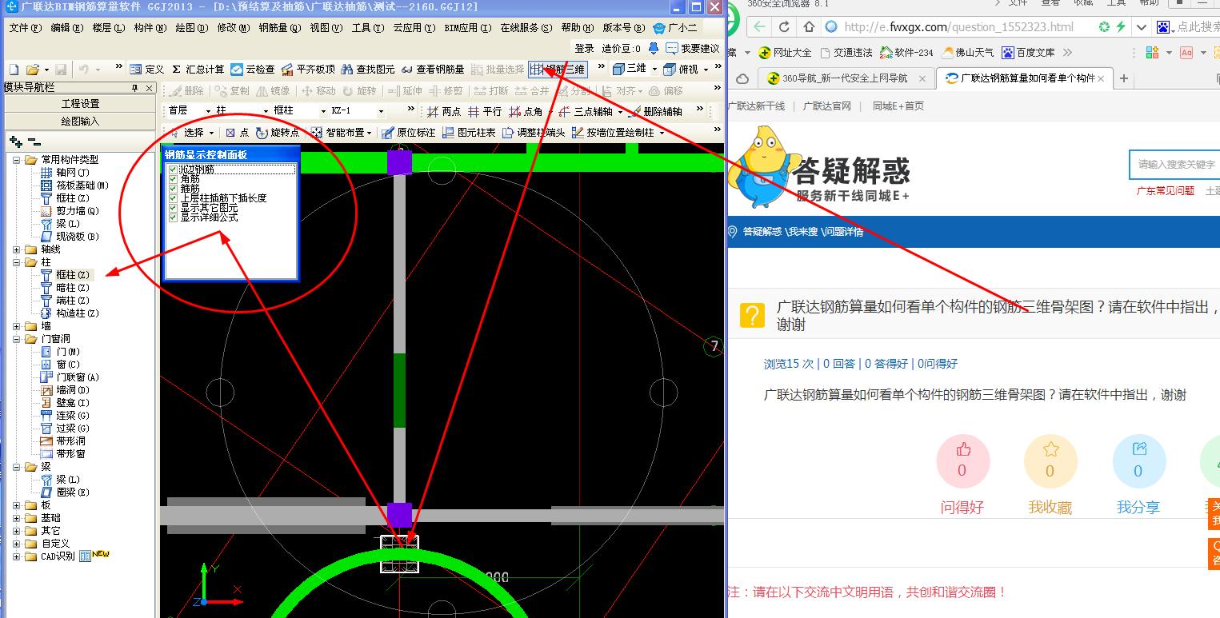Expand 基础 folder in navigation tree
This screenshot has width=1220, height=618.
[x=17, y=518]
